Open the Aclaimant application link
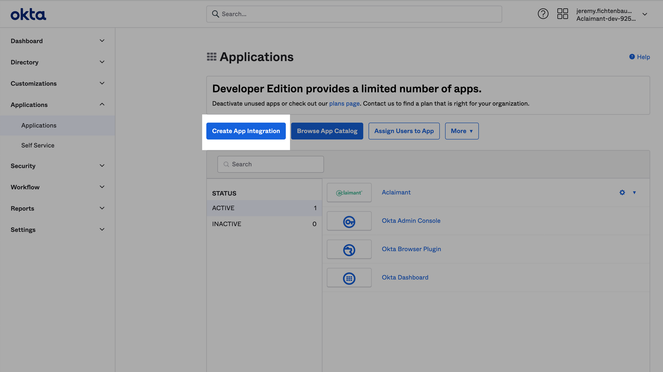Screen dimensions: 663x372 coord(396,192)
